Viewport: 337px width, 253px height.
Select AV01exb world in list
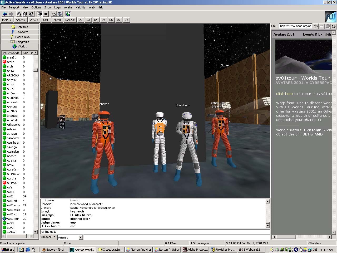[13, 214]
